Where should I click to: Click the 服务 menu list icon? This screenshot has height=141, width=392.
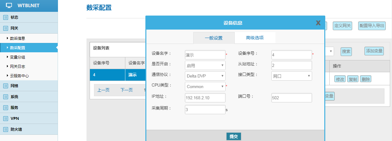[x=5, y=107]
